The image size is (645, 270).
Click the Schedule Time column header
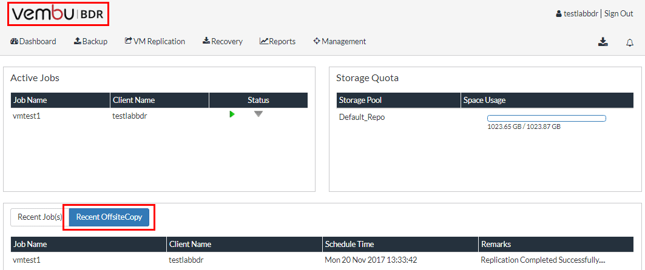[x=350, y=244]
